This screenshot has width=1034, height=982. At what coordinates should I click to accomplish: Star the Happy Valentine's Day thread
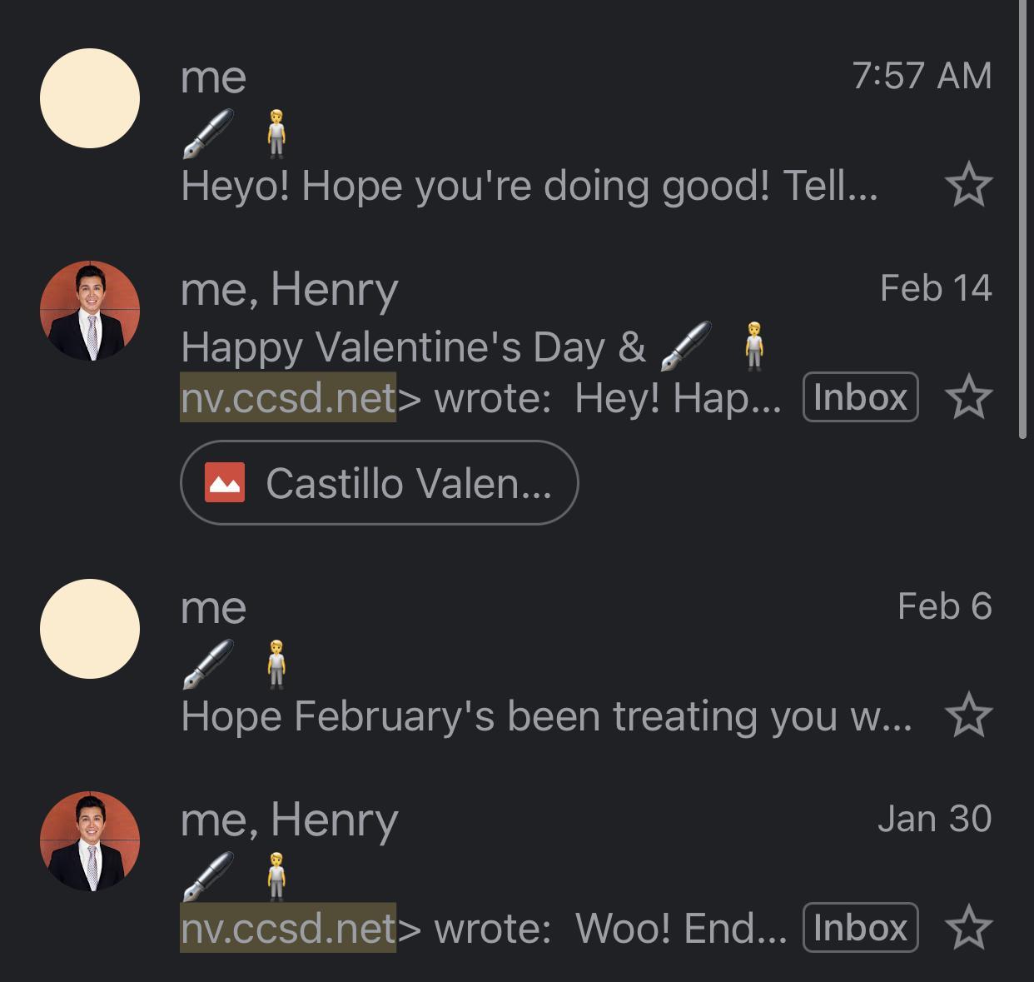(x=969, y=397)
